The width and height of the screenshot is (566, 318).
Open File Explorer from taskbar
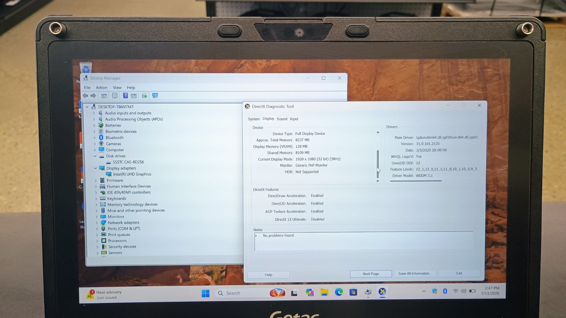click(324, 292)
